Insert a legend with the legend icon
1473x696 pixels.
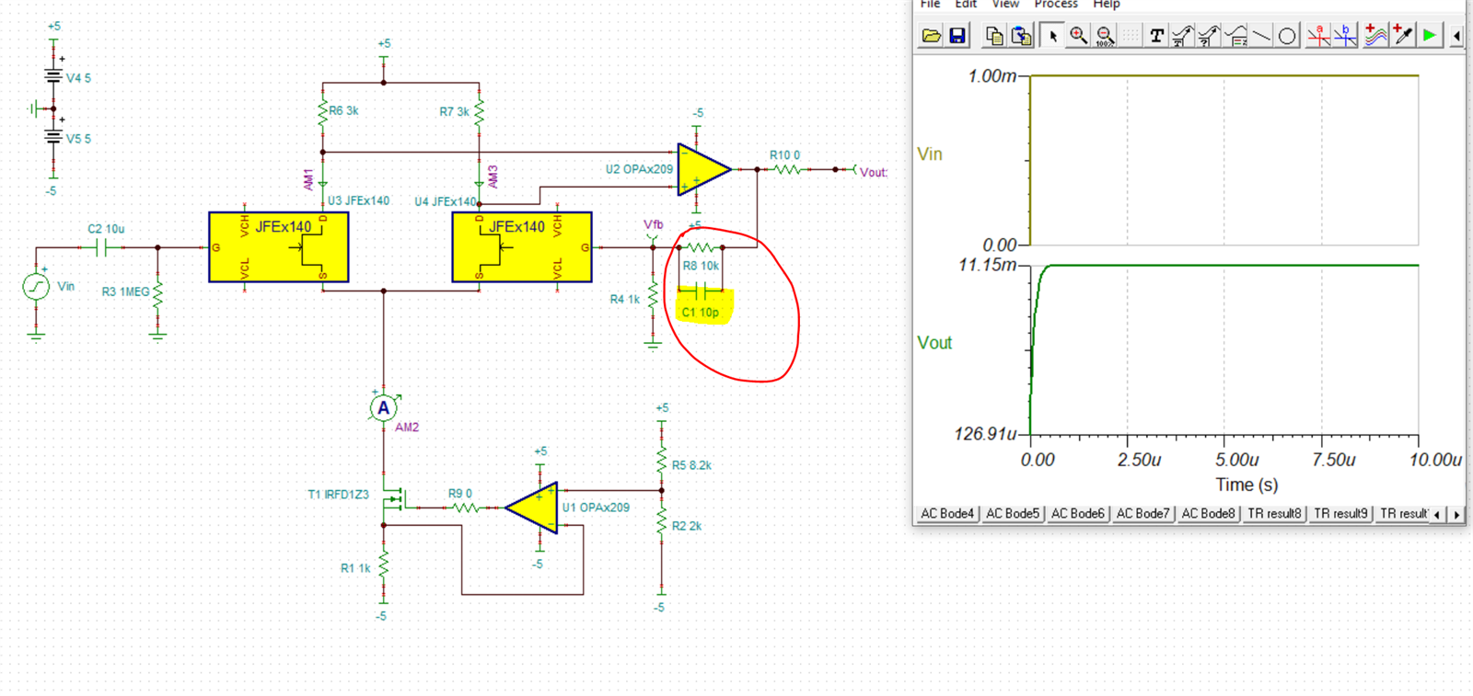click(1236, 36)
